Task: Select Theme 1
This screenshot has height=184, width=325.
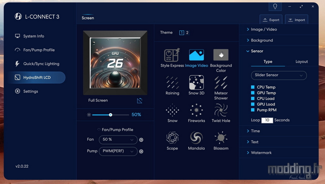Action: [x=182, y=33]
